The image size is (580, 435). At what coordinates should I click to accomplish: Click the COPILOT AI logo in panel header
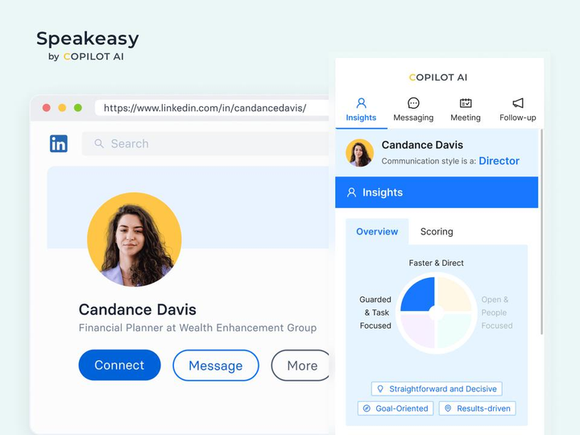coord(438,77)
